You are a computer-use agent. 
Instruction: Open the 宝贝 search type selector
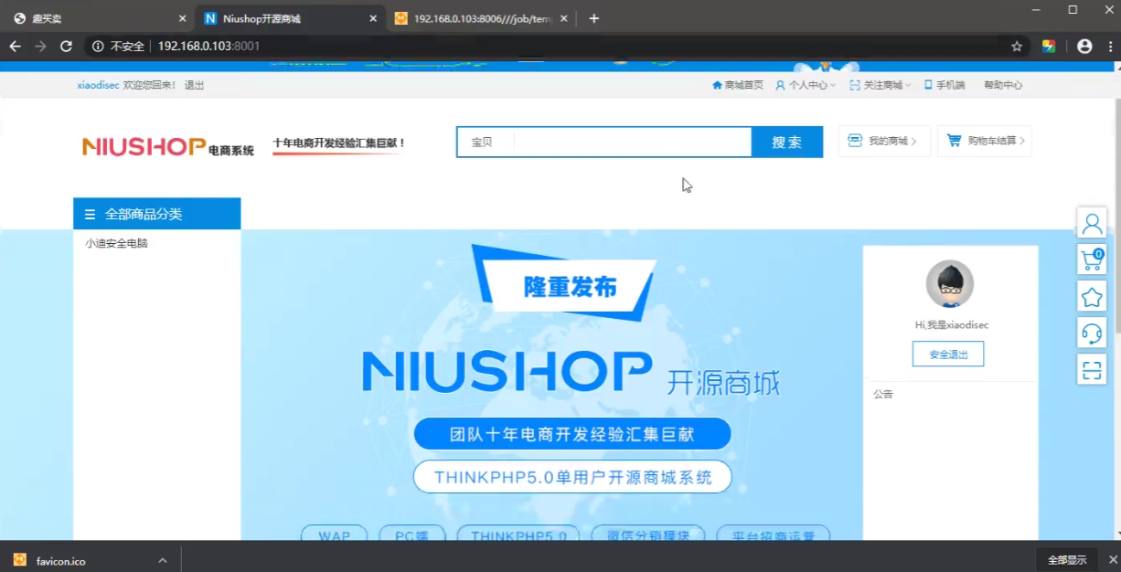click(x=482, y=143)
